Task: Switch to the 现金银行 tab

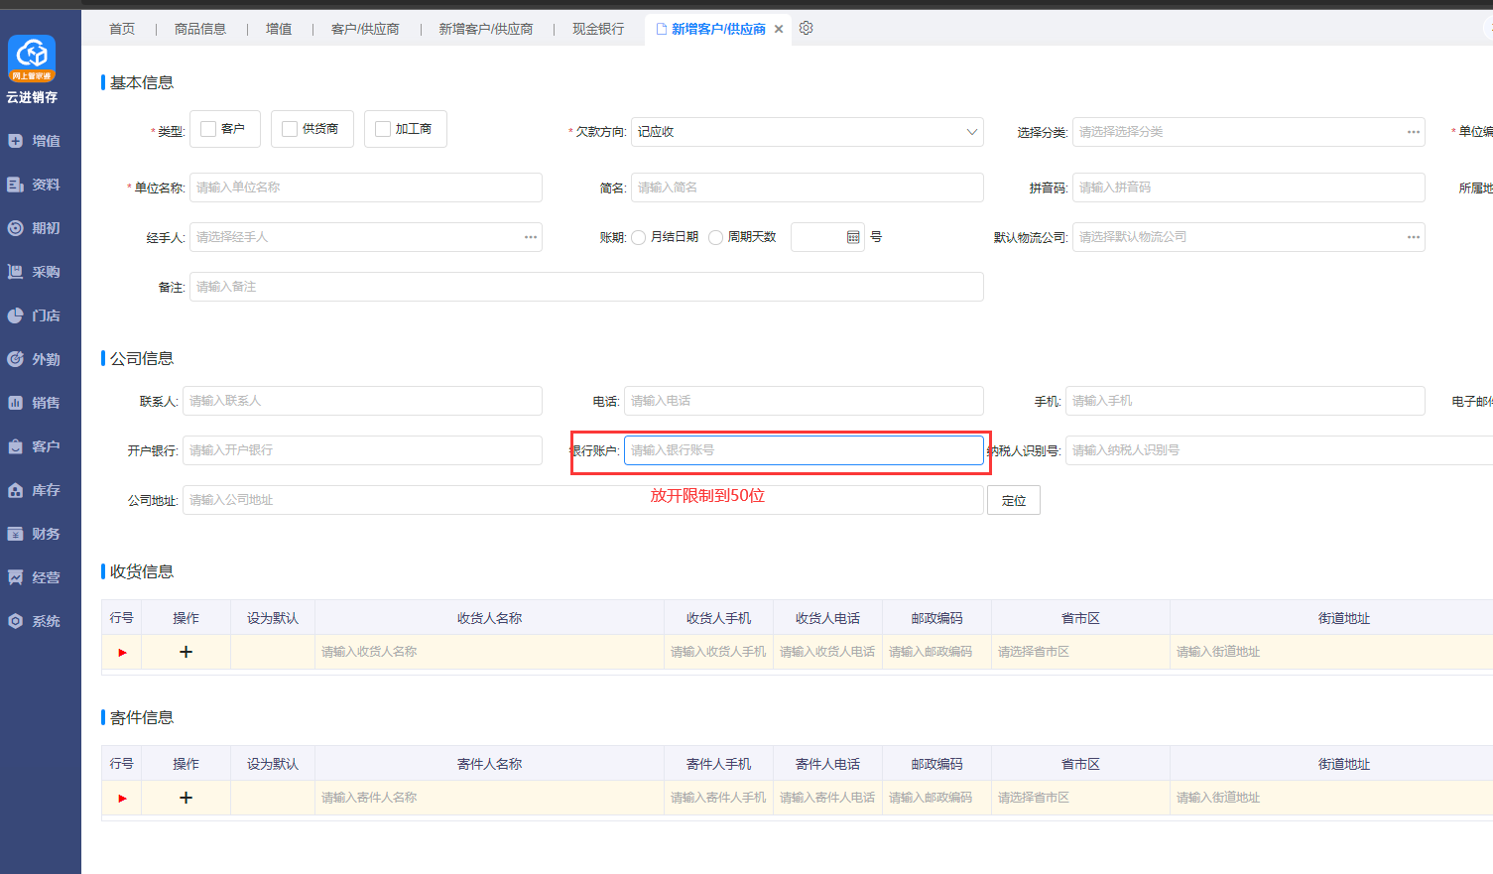Action: (598, 29)
